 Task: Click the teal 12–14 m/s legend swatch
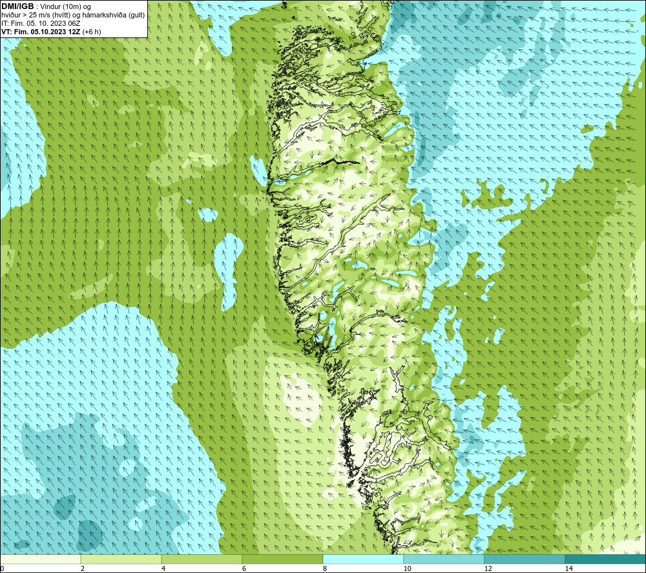pos(525,559)
